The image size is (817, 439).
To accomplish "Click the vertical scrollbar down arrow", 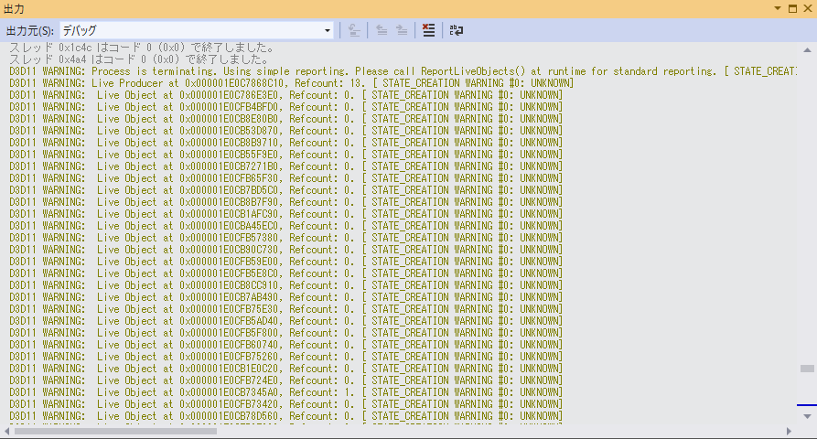I will (x=807, y=416).
